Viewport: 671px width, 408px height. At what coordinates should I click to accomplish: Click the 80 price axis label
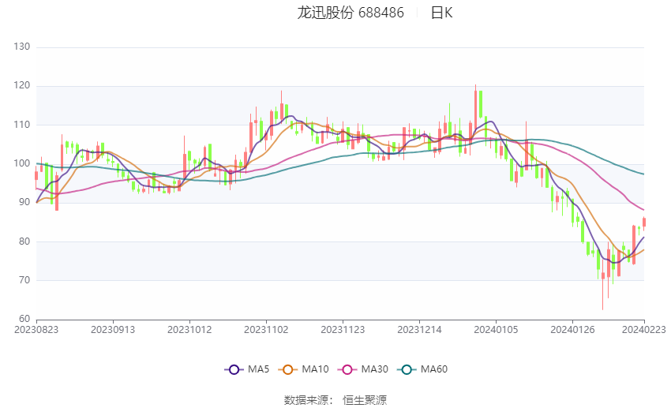(x=24, y=241)
